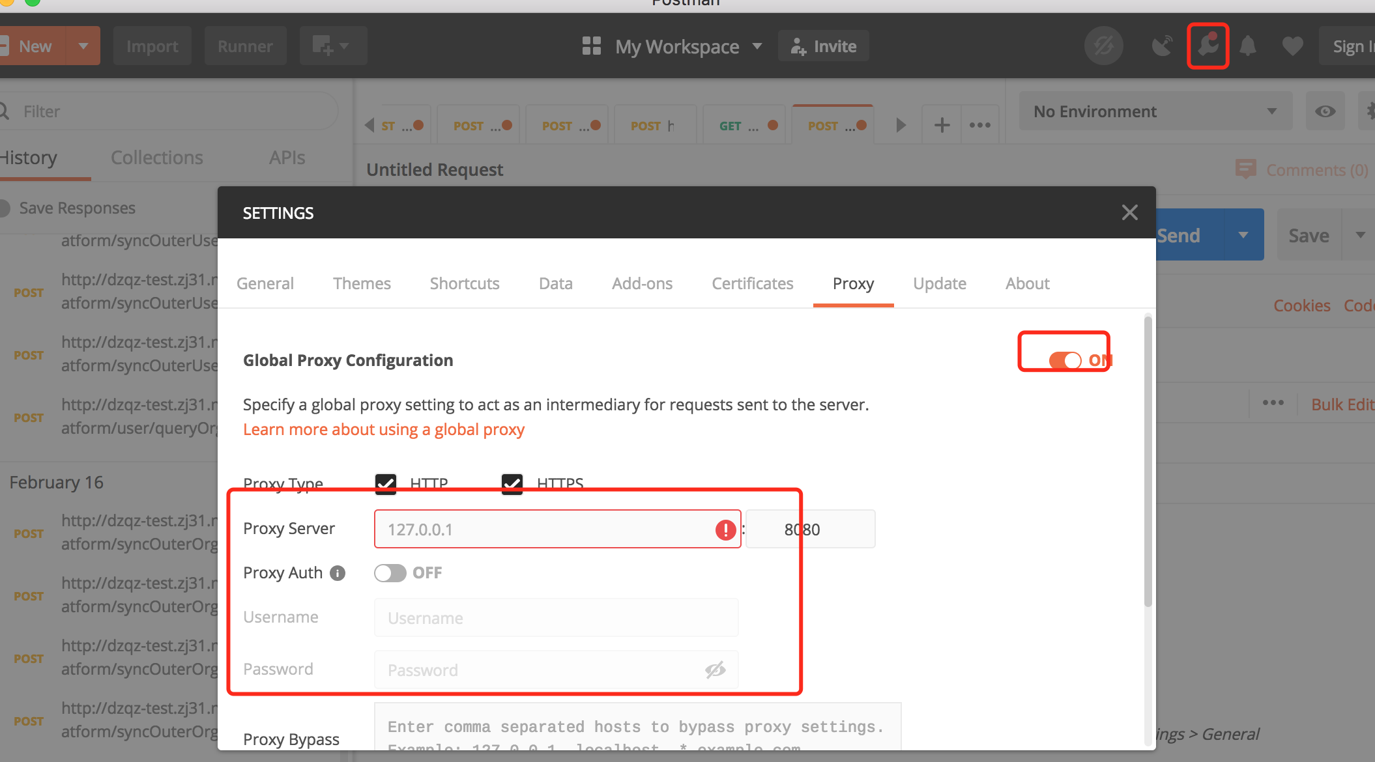Expand the My Workspace dropdown
The height and width of the screenshot is (762, 1375).
[x=757, y=46]
